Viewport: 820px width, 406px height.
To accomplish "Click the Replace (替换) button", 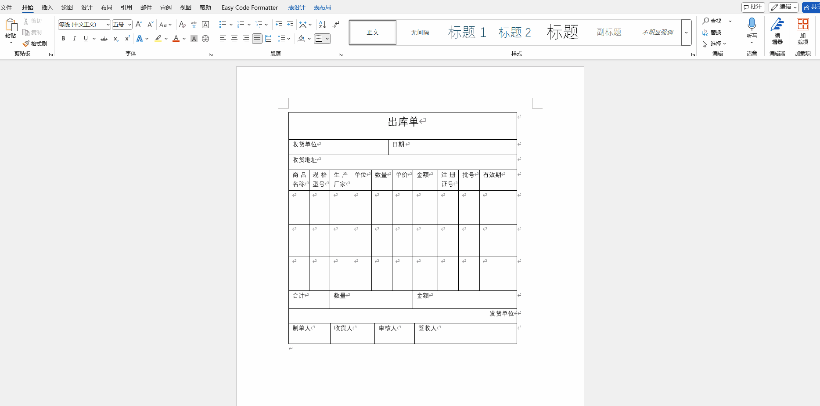I will click(712, 33).
